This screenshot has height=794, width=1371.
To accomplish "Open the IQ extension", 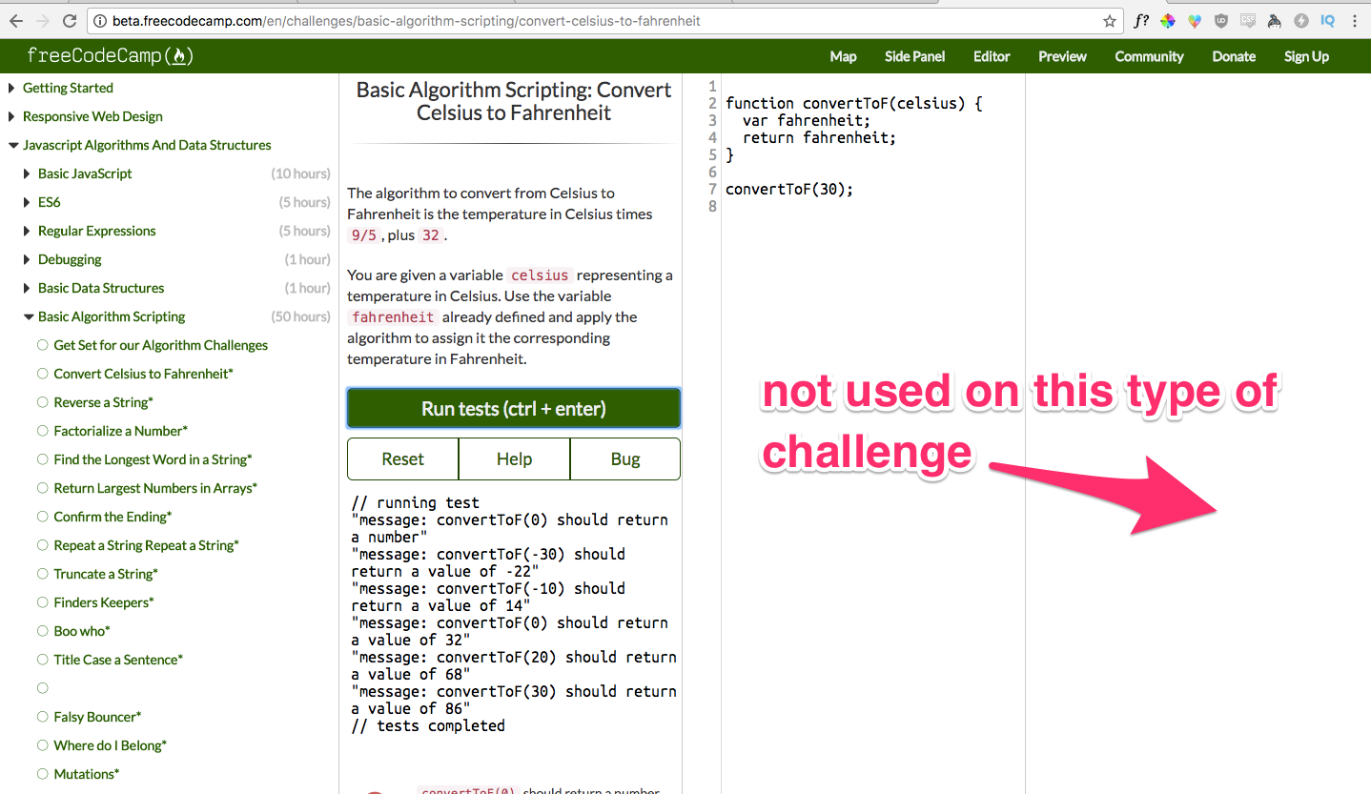I will click(x=1327, y=20).
